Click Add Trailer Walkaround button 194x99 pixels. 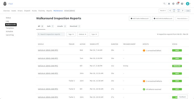coord(140,18)
